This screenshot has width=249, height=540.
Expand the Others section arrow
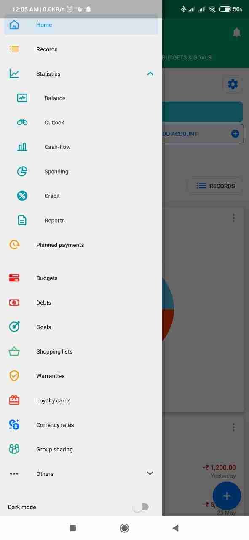150,474
